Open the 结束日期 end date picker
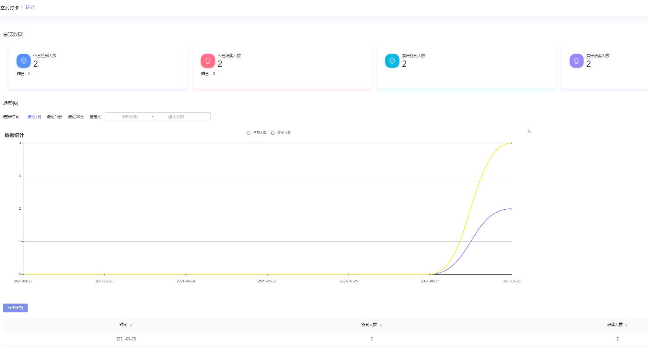The height and width of the screenshot is (347, 648). (x=176, y=117)
